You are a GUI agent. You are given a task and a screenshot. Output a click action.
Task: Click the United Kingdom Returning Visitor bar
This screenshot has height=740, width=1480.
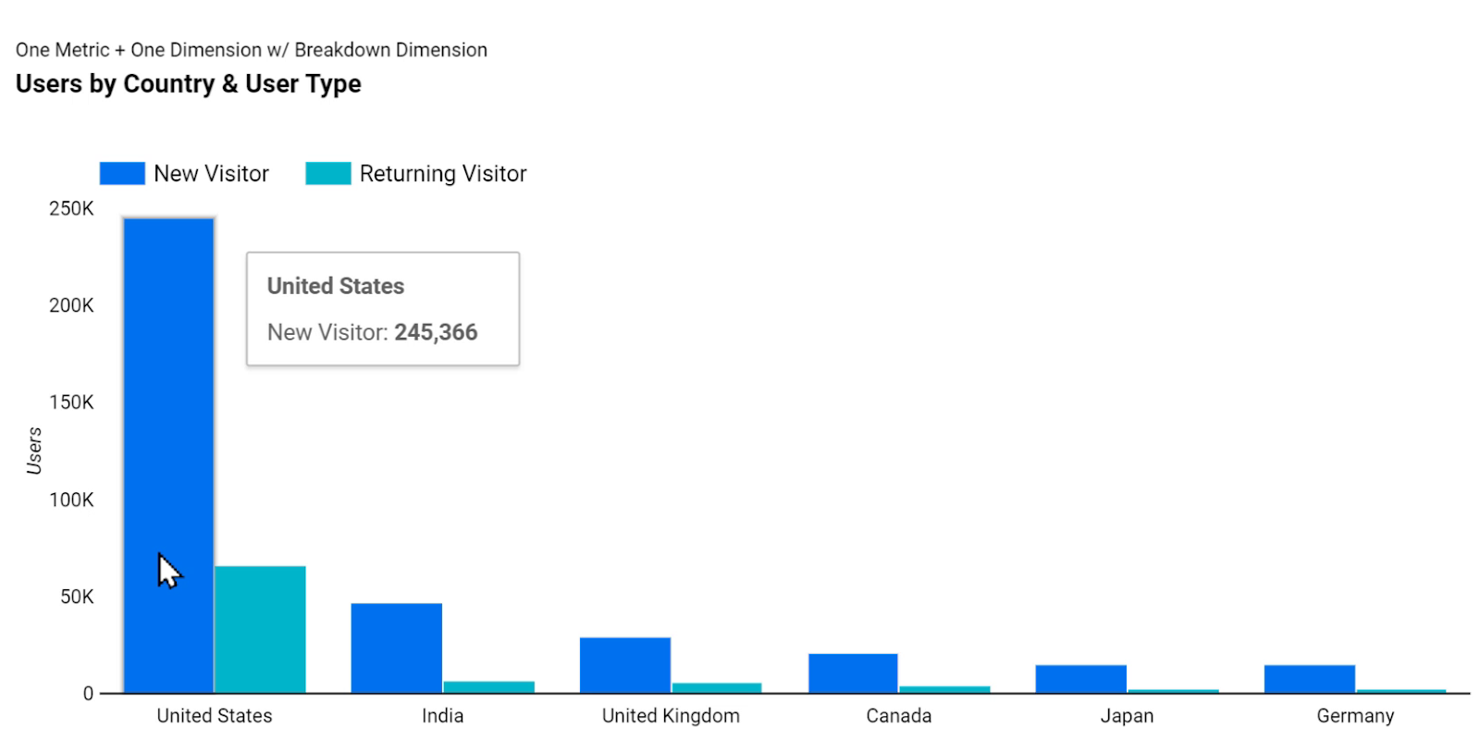tap(717, 687)
